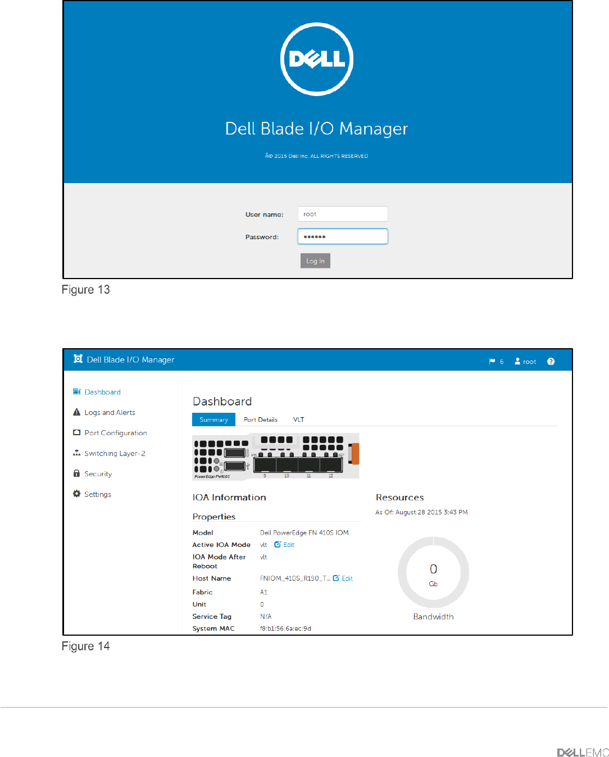Viewport: 609px width, 757px height.
Task: Open the root user menu
Action: click(525, 362)
